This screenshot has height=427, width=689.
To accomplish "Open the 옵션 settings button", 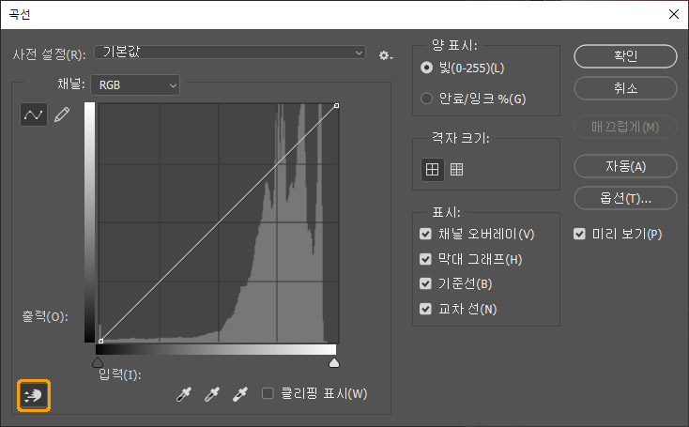I will (x=625, y=198).
